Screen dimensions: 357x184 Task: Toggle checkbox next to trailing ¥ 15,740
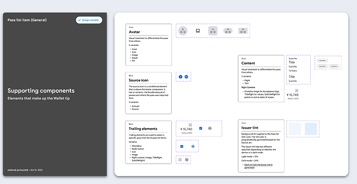click(201, 128)
